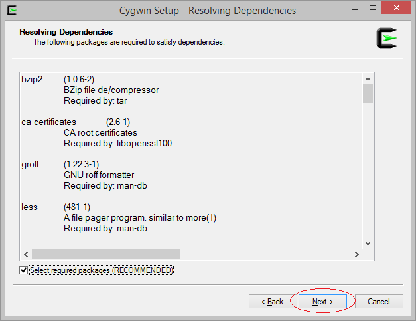Click the Select required packages (RECOMMENDED) label
The height and width of the screenshot is (321, 416).
pyautogui.click(x=102, y=270)
